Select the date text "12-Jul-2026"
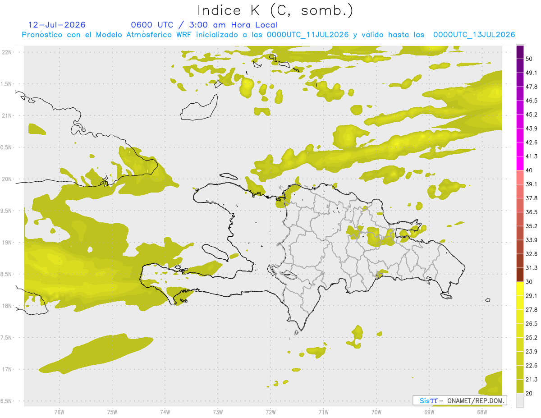The width and height of the screenshot is (541, 418). coord(57,25)
